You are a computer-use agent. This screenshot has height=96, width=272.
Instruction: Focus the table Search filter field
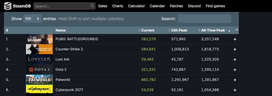pos(204,19)
